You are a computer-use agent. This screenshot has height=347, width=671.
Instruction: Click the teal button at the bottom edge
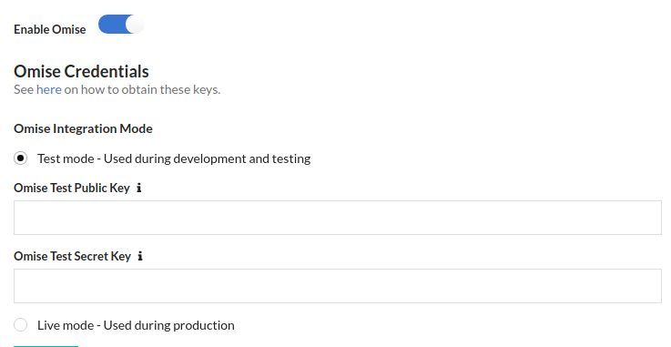pyautogui.click(x=46, y=346)
